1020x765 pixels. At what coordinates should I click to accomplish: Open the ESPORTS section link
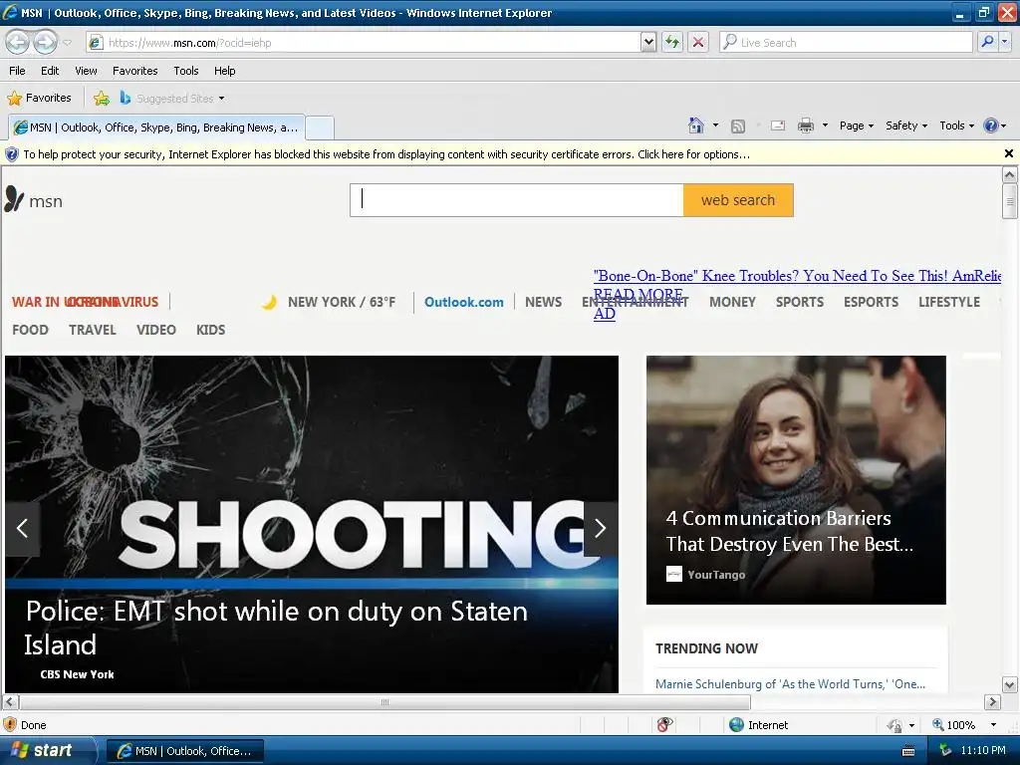point(871,302)
